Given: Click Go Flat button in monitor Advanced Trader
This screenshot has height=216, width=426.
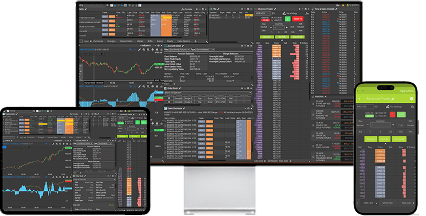Looking at the screenshot, I should [282, 37].
